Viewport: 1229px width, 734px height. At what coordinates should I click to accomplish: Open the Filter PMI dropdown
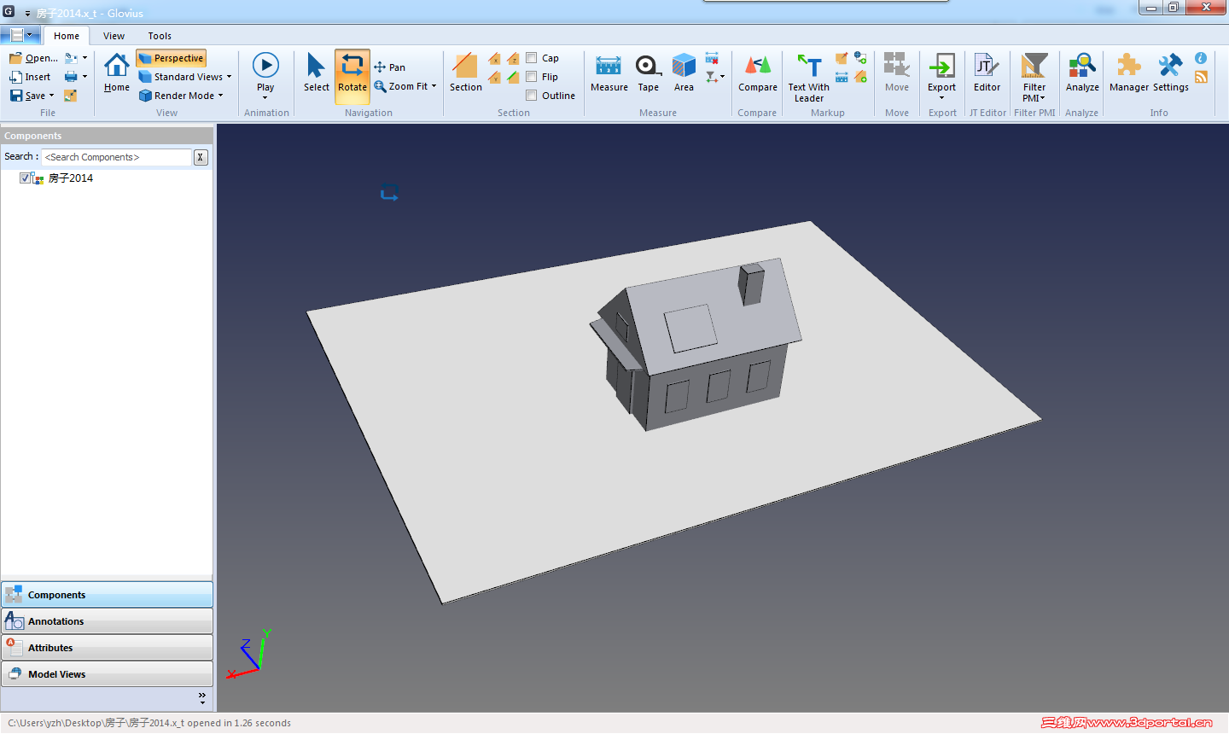1034,77
